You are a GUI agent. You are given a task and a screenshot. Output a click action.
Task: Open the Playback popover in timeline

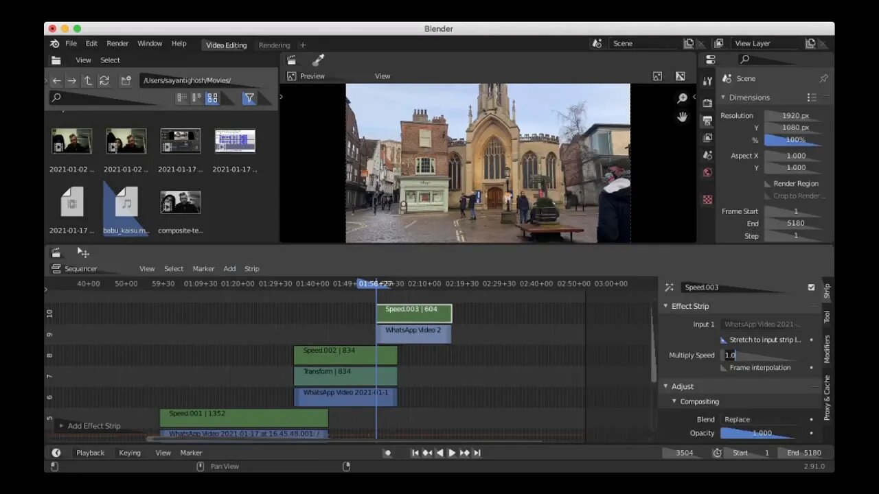tap(90, 453)
